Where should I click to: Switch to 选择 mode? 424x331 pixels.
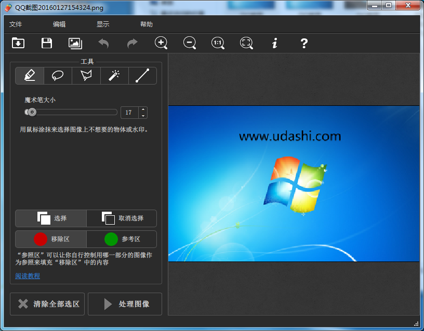(51, 218)
